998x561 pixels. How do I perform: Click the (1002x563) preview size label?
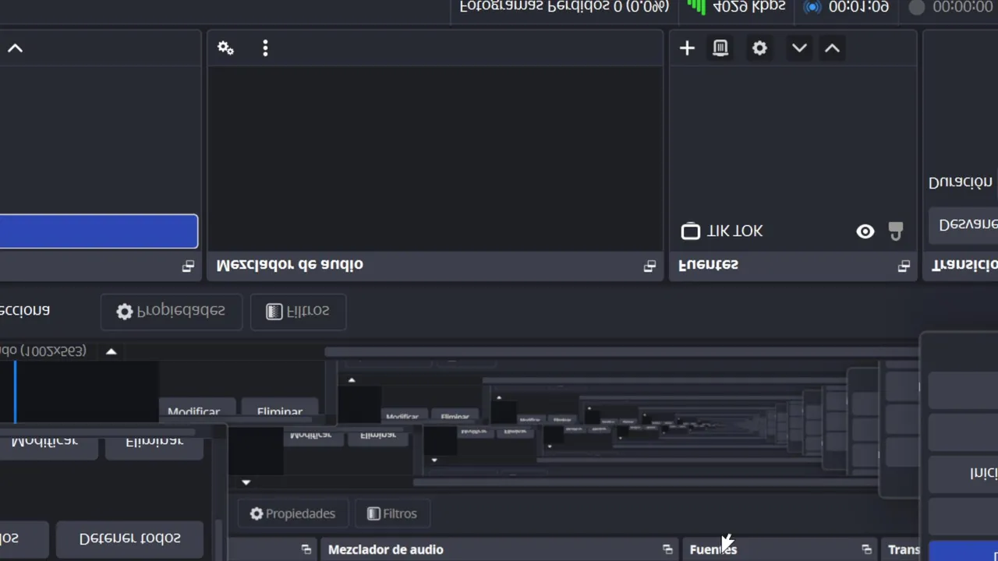pos(43,351)
